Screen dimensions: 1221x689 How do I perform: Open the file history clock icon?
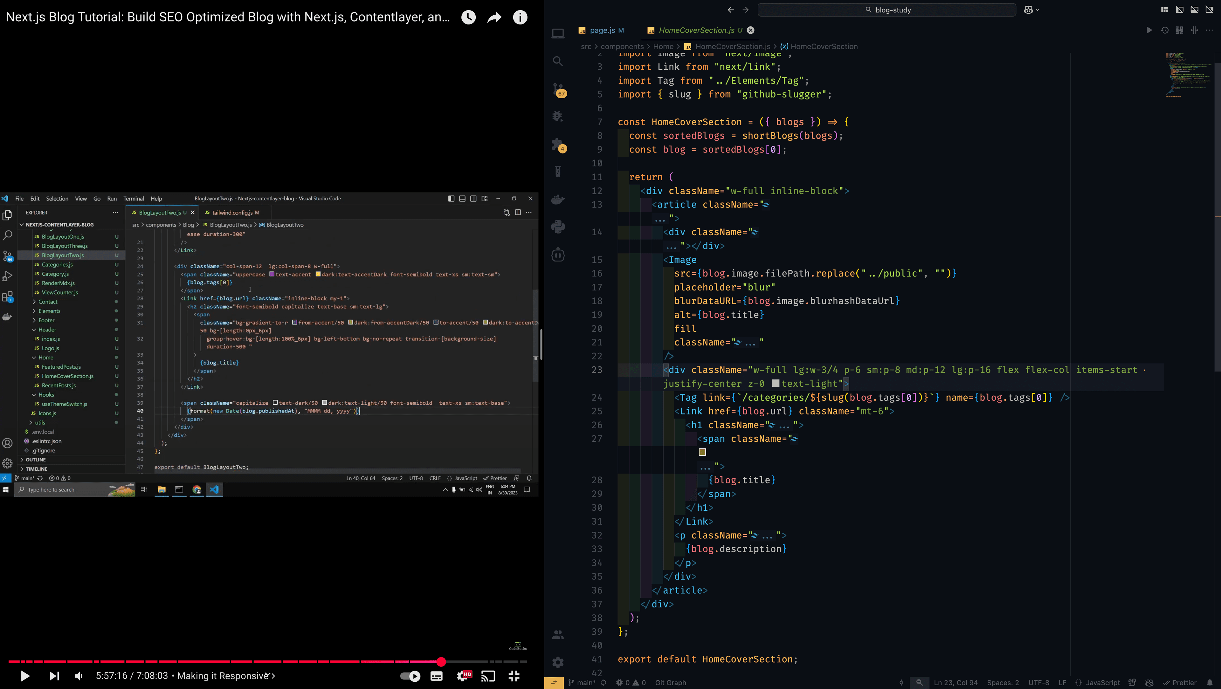coord(1165,30)
